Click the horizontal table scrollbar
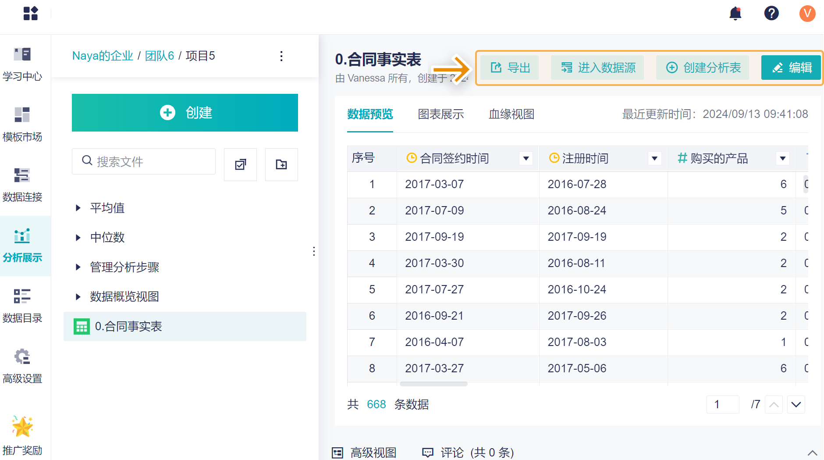 (x=433, y=384)
